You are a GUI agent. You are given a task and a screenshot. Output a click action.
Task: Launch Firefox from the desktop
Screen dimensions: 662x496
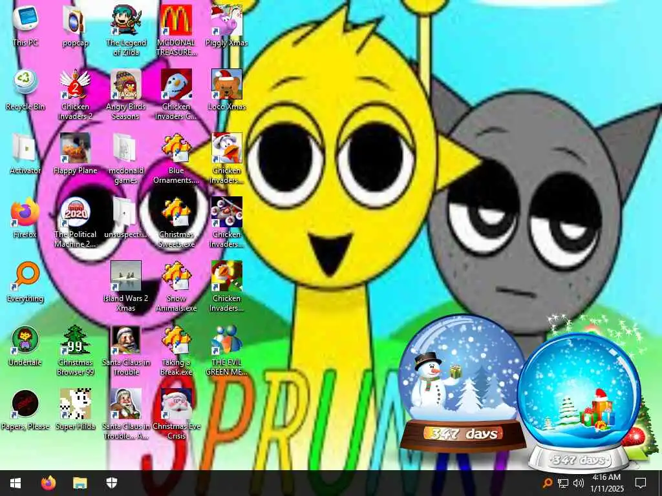25,218
